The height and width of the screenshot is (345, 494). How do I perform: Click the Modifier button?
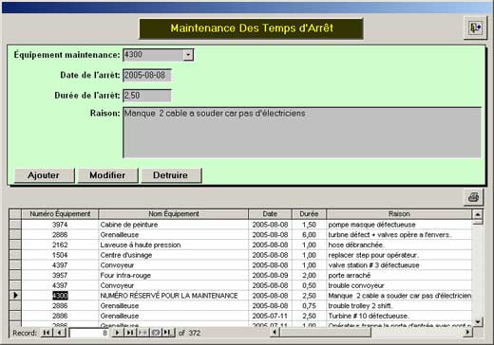click(x=107, y=175)
